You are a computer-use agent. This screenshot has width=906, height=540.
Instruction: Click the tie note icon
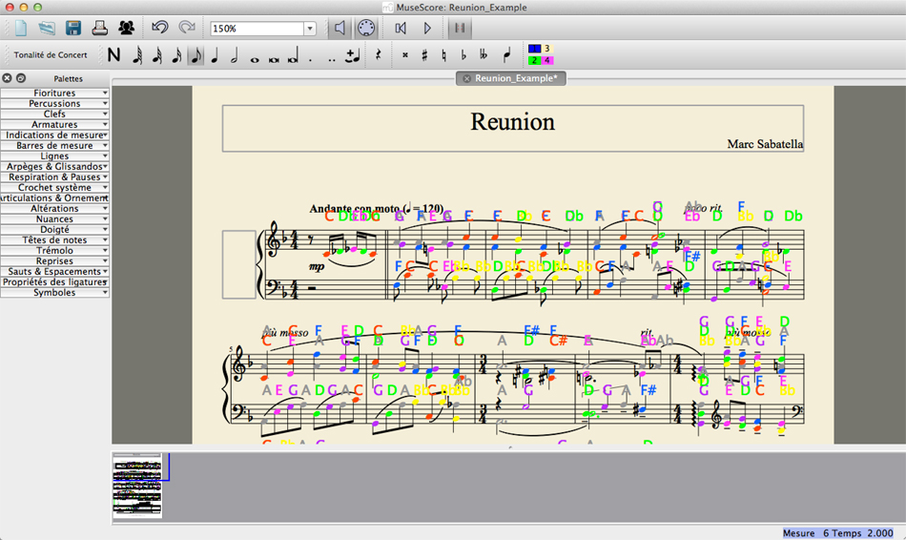(352, 55)
